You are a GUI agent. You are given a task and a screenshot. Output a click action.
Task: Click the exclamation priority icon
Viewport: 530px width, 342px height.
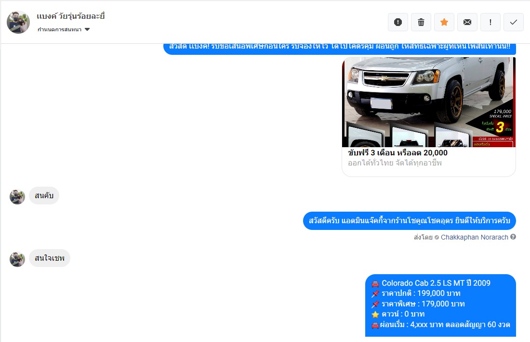(490, 22)
